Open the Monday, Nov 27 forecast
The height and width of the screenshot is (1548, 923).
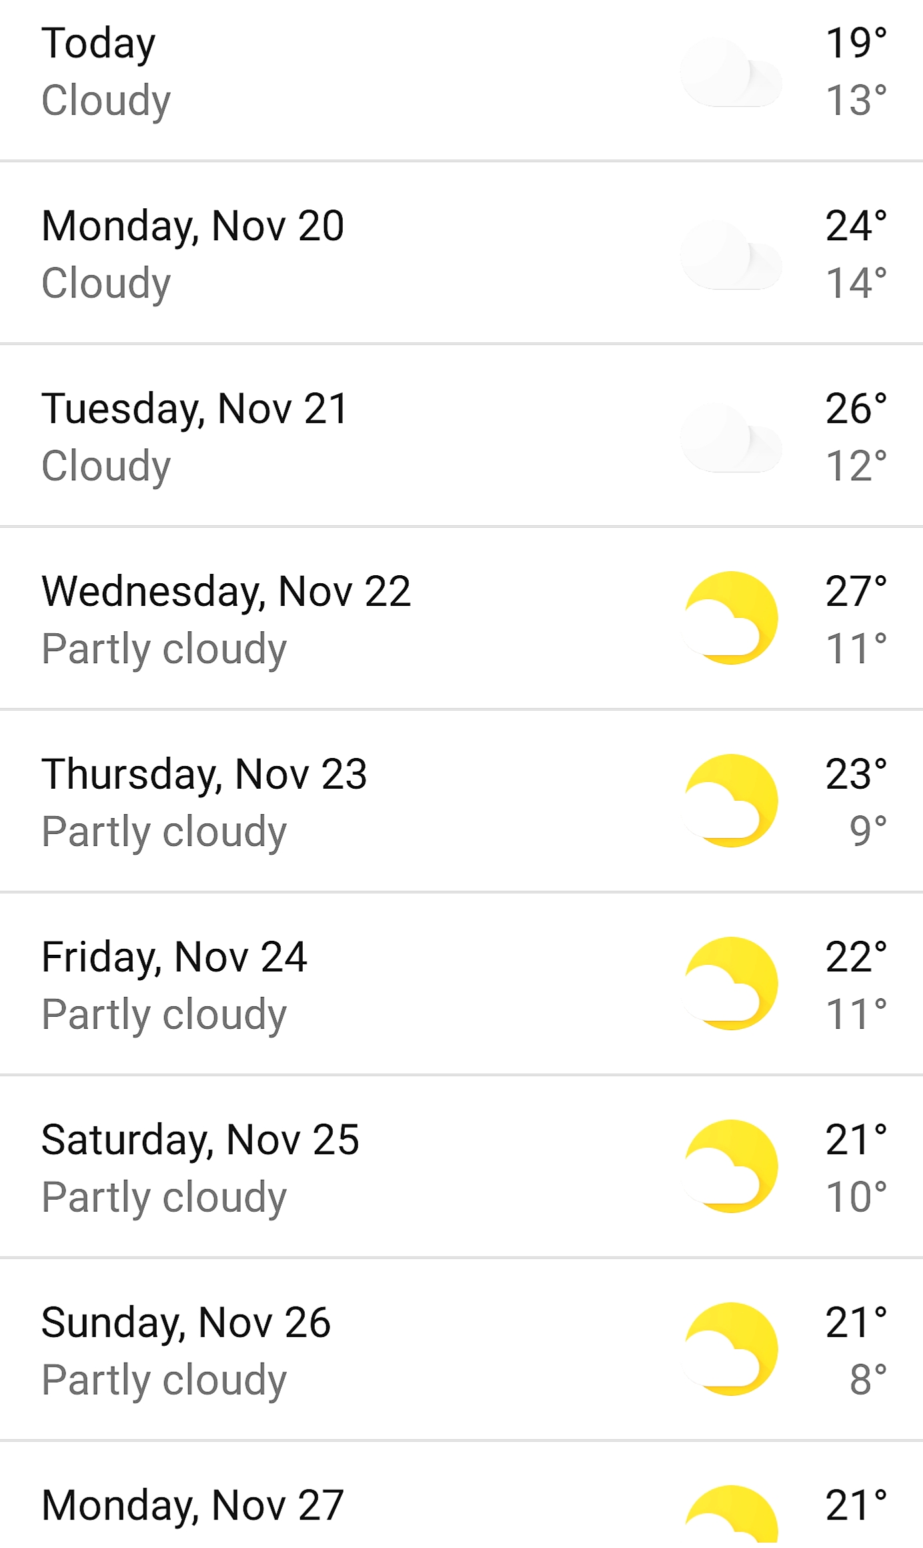461,1495
